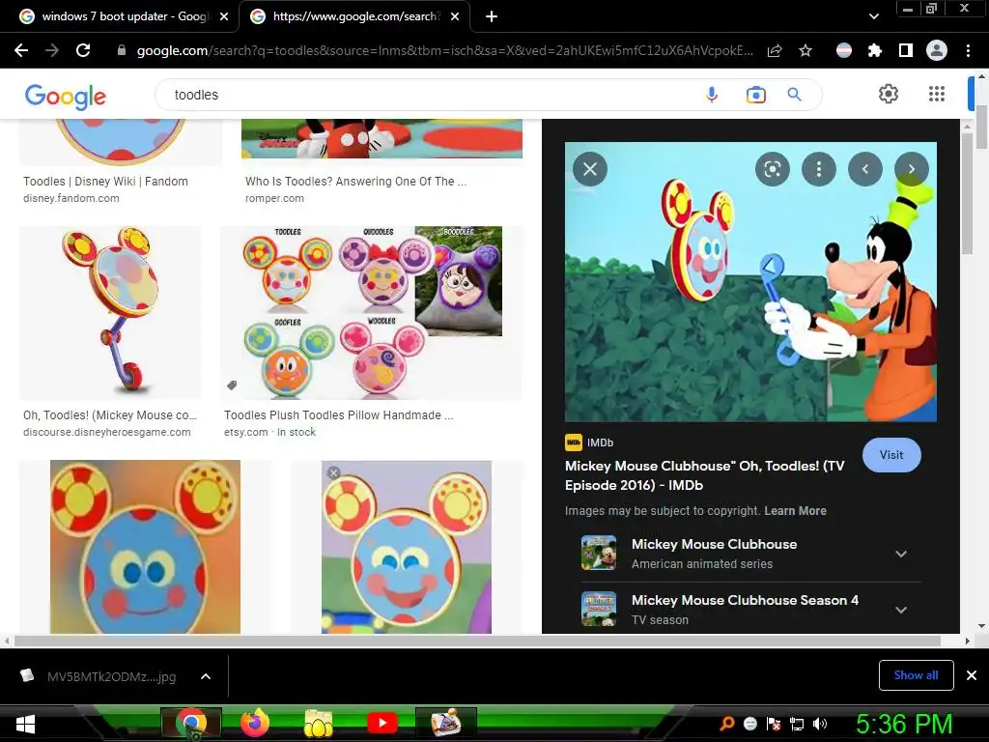The image size is (989, 742).
Task: Launch Firefox from the taskbar
Action: 255,723
